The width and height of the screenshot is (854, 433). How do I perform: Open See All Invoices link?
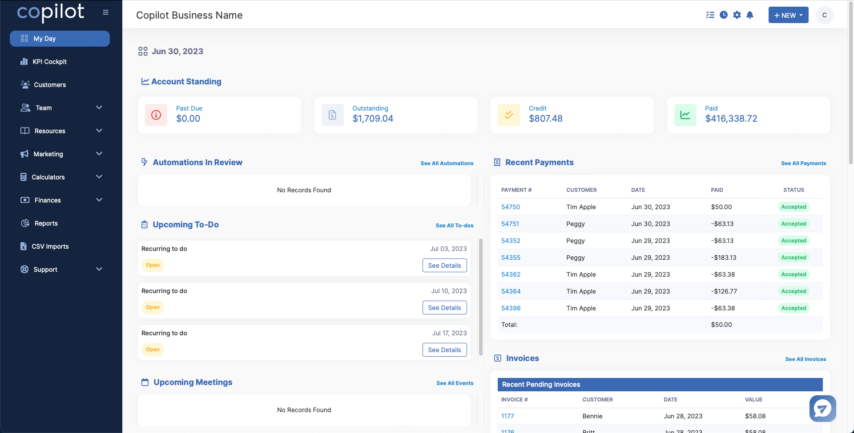click(x=806, y=359)
